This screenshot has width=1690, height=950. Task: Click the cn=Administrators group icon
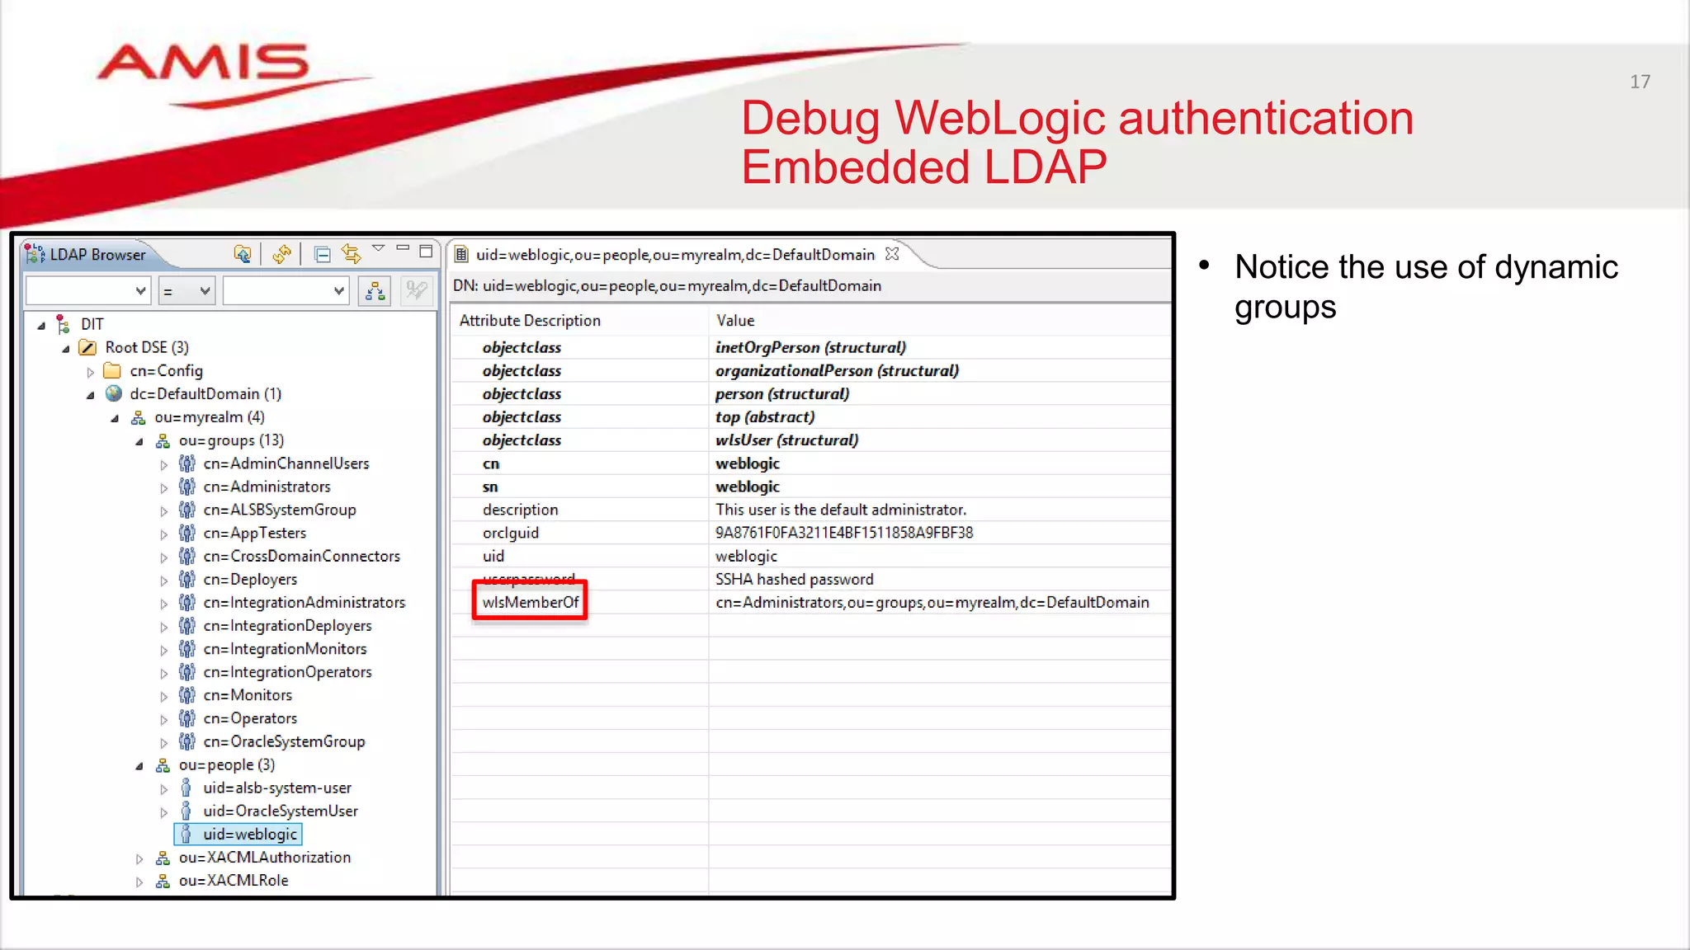(187, 487)
